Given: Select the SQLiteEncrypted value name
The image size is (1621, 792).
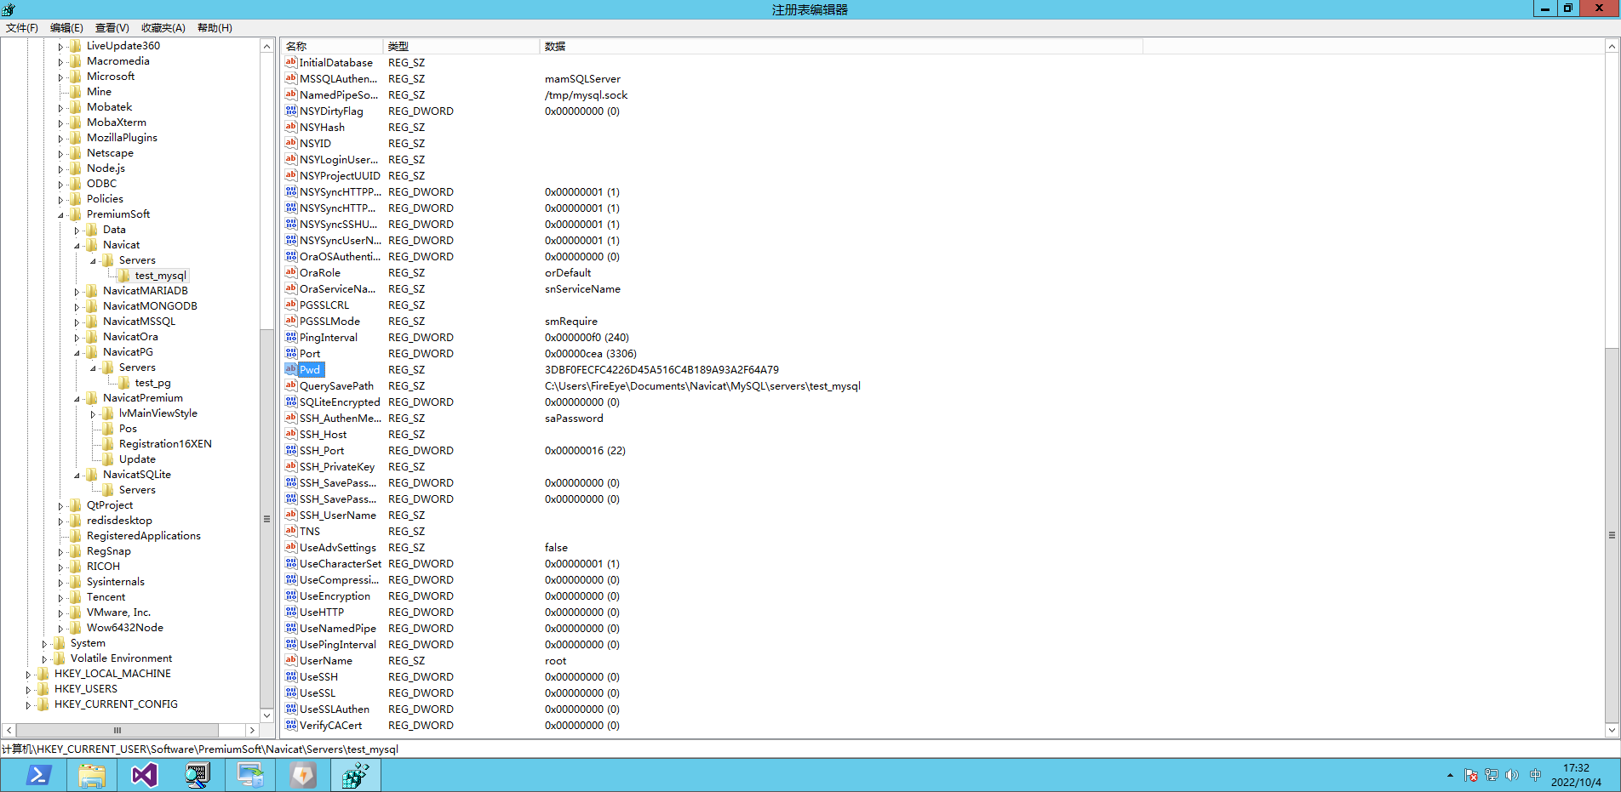Looking at the screenshot, I should tap(340, 402).
